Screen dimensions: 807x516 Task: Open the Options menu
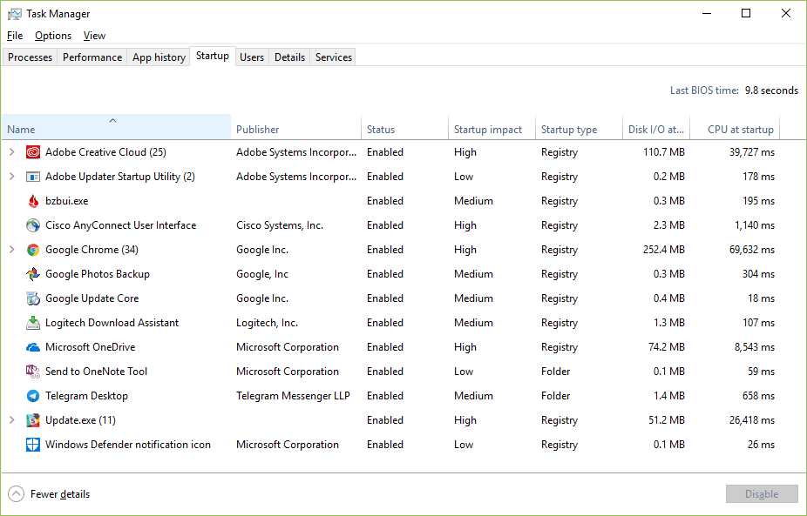52,36
